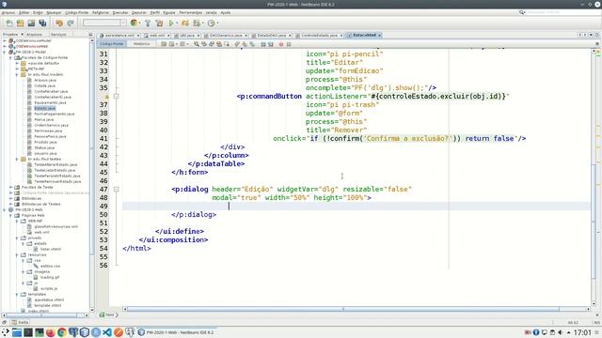Image resolution: width=602 pixels, height=338 pixels.
Task: Open Chrome from the taskbar
Action: pos(62,332)
